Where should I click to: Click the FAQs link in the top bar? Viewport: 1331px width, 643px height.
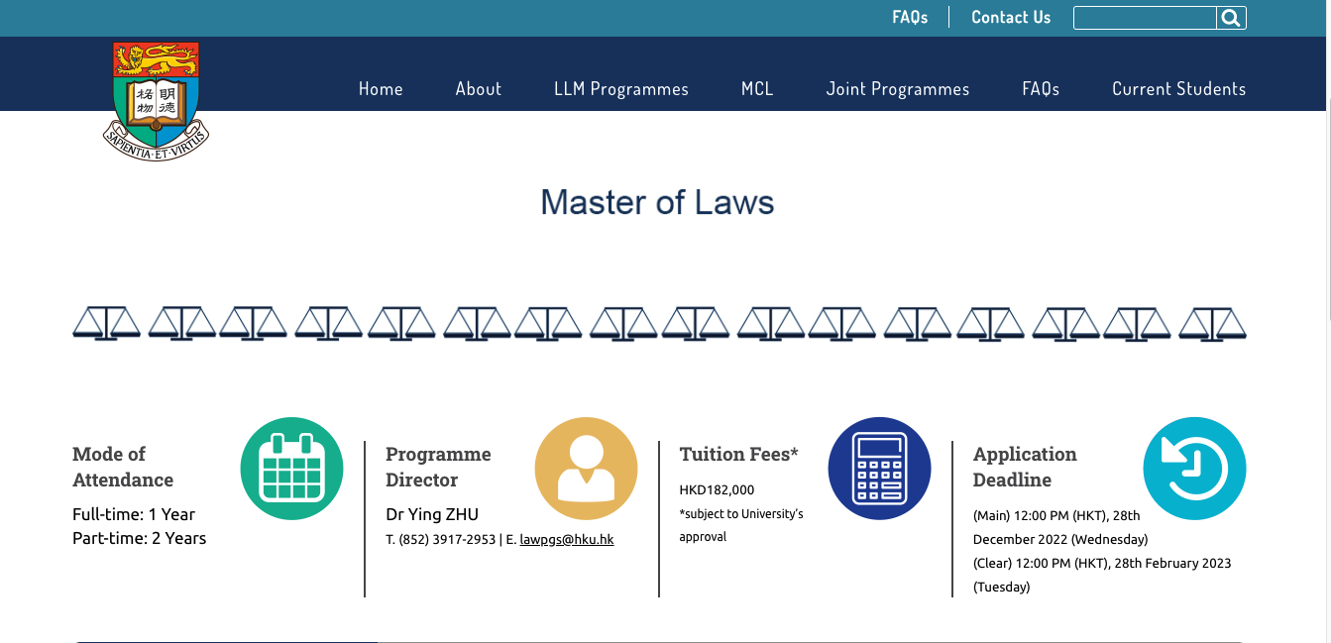[x=910, y=17]
